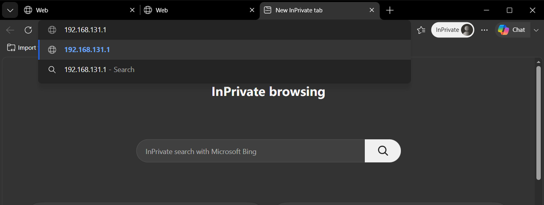The width and height of the screenshot is (544, 205).
Task: Click the magnifier search submit button
Action: [x=383, y=151]
